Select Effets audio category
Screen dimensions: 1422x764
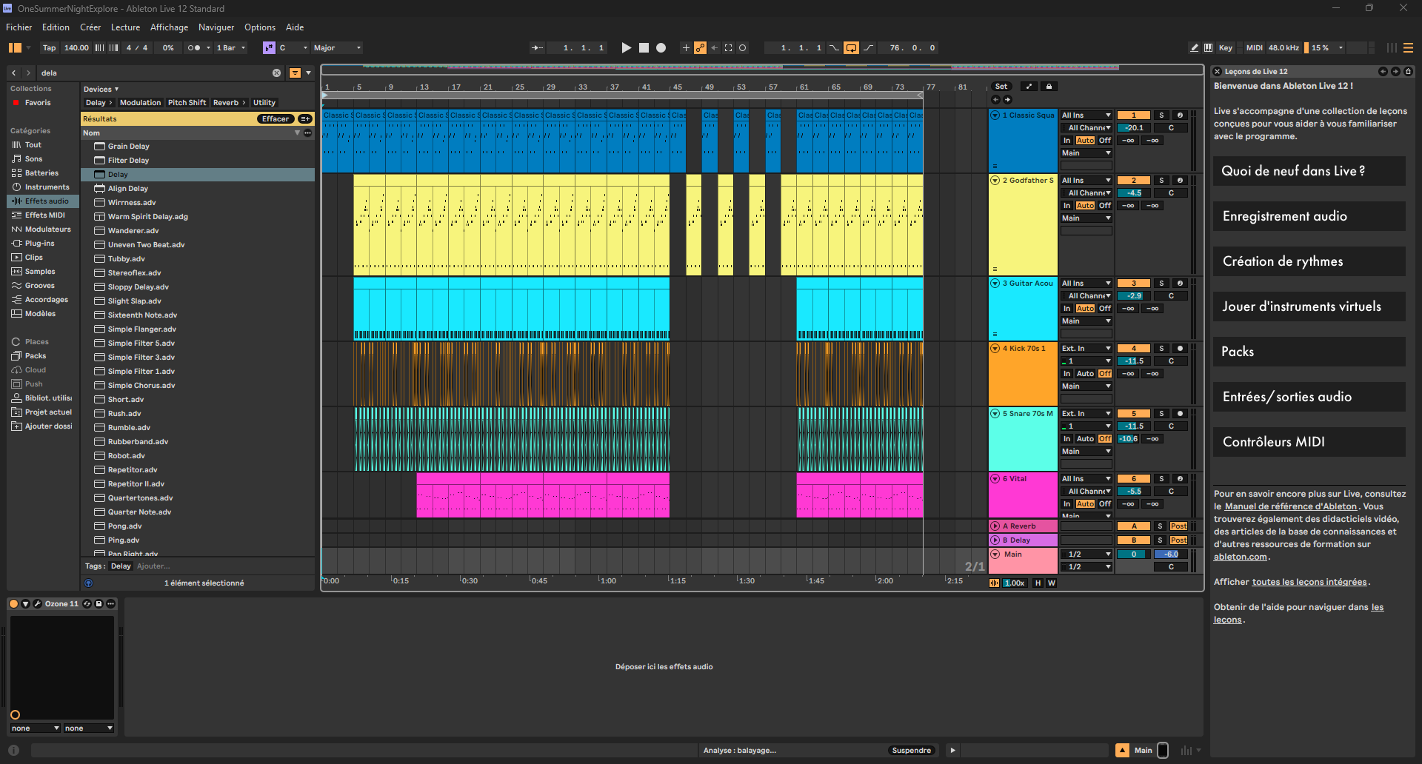pyautogui.click(x=43, y=201)
